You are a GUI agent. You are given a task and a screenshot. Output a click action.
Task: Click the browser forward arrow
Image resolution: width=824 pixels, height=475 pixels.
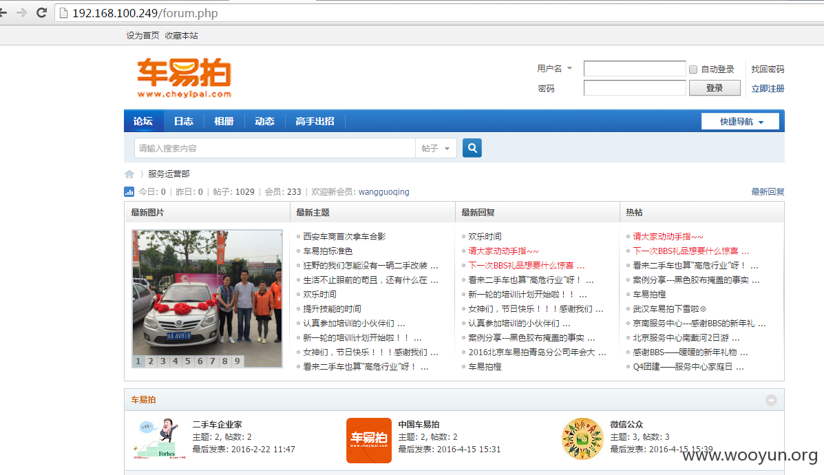(x=21, y=12)
